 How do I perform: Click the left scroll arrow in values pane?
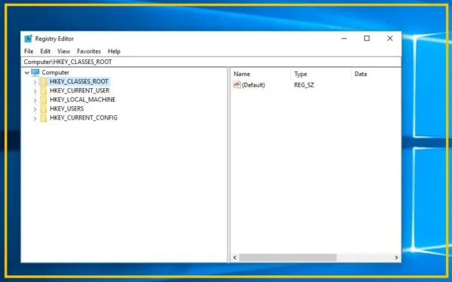[x=235, y=257]
